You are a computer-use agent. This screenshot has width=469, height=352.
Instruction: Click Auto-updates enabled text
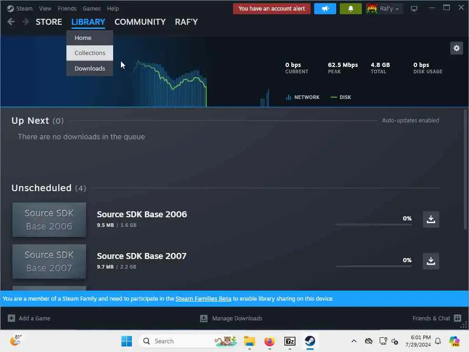coord(410,121)
